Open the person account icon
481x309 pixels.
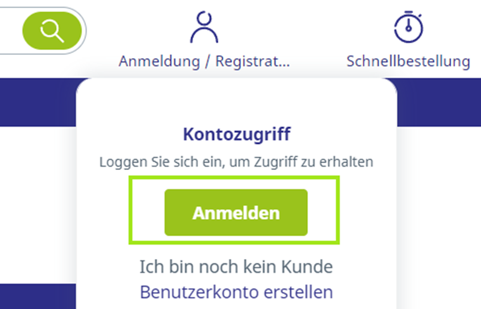coord(204,27)
